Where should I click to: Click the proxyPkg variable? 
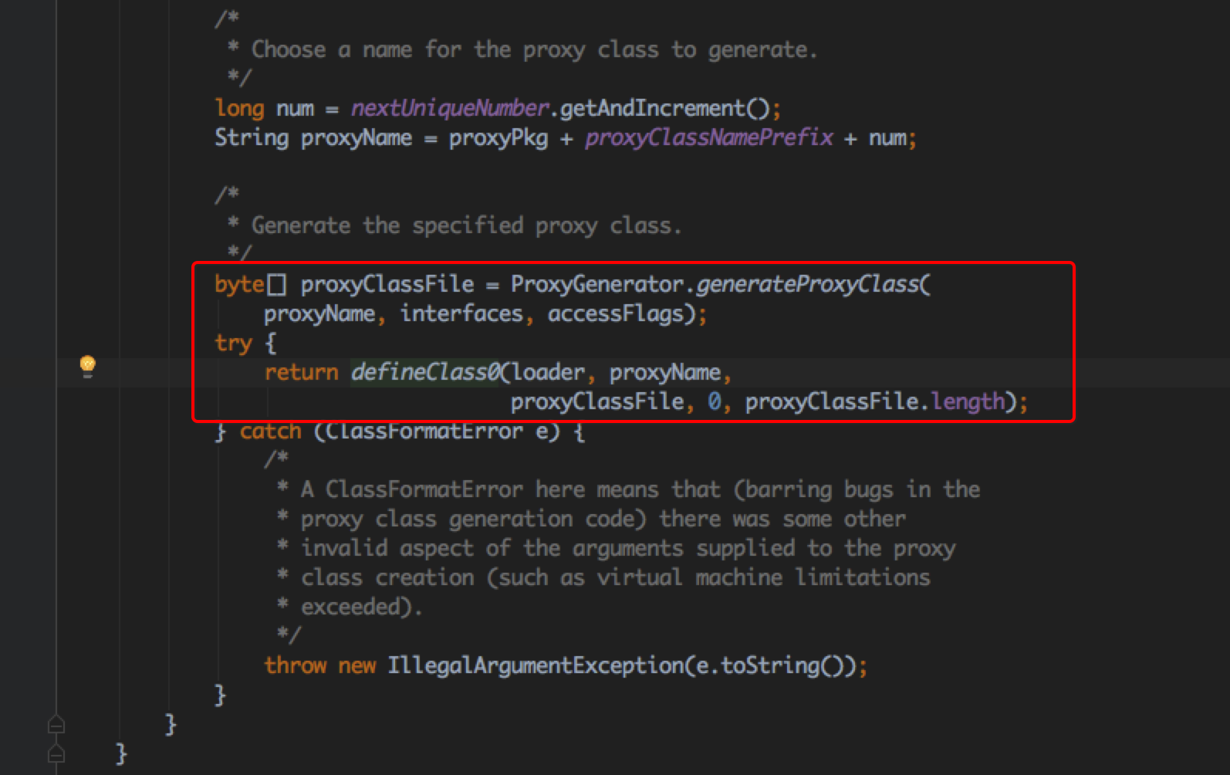tap(498, 137)
